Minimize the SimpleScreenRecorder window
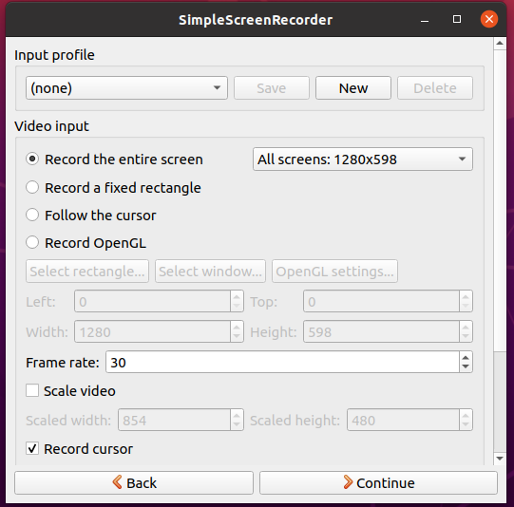The width and height of the screenshot is (514, 507). 425,20
